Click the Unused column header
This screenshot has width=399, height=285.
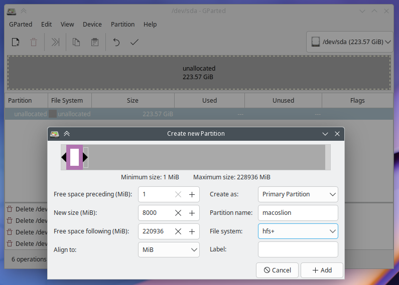pos(283,101)
